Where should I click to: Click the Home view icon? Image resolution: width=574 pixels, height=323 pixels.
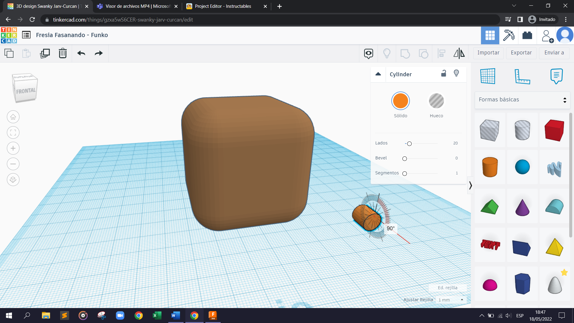pyautogui.click(x=13, y=117)
